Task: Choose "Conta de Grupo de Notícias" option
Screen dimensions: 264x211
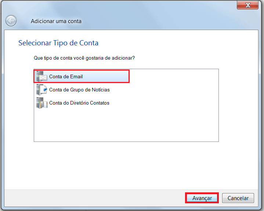Action: click(x=79, y=90)
